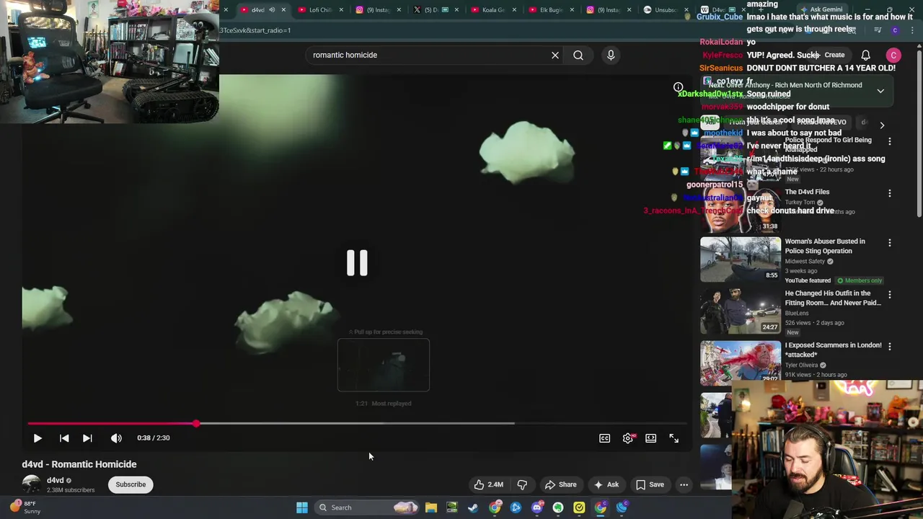This screenshot has height=519, width=923.
Task: Open options for Exposed Scammers in London video
Action: click(889, 347)
